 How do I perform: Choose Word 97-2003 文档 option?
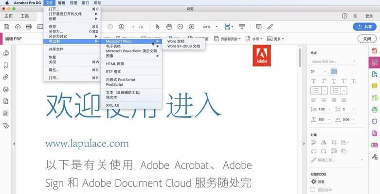pos(183,46)
